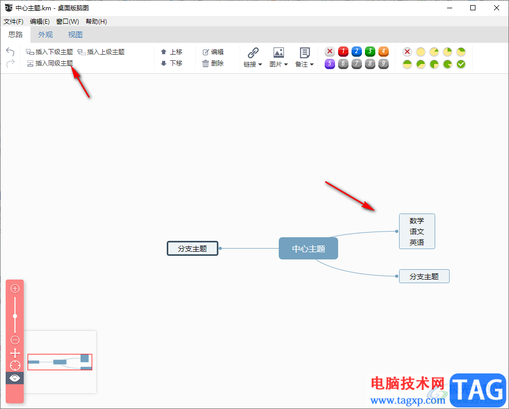This screenshot has height=409, width=509.
Task: Open the 帮助(H) menu
Action: 96,22
